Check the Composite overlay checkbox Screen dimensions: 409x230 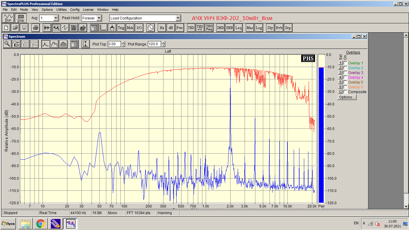pyautogui.click(x=345, y=92)
